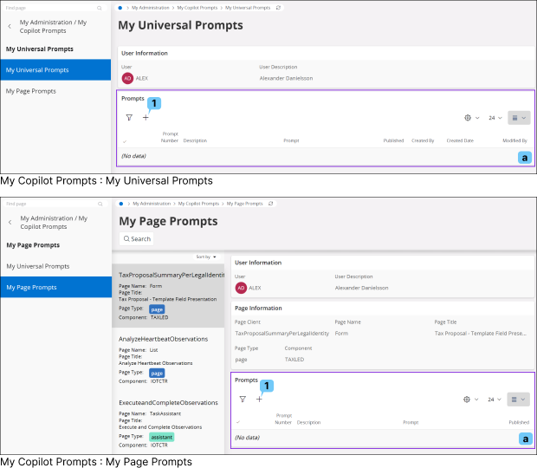Click ALEX user avatar on My Page Prompts
Image resolution: width=537 pixels, height=468 pixels.
click(241, 288)
